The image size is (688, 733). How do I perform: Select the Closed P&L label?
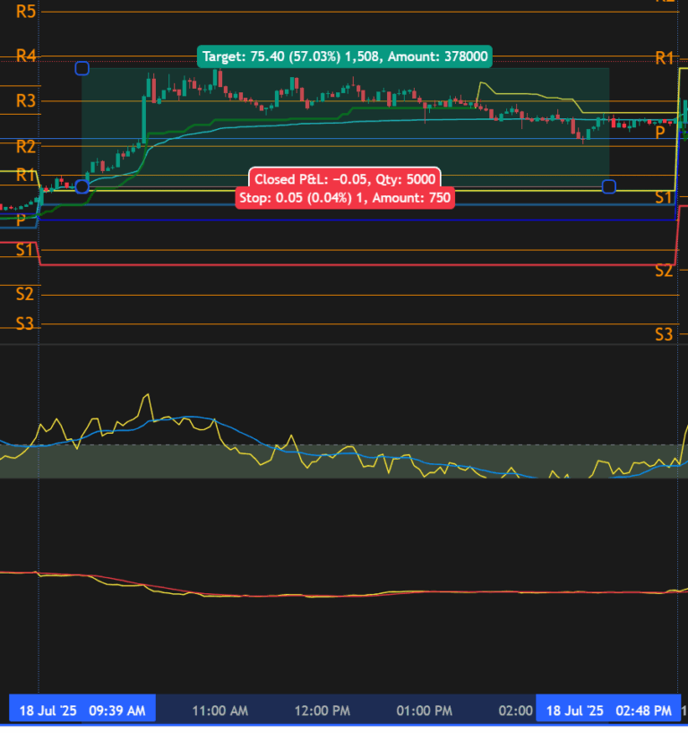click(345, 179)
